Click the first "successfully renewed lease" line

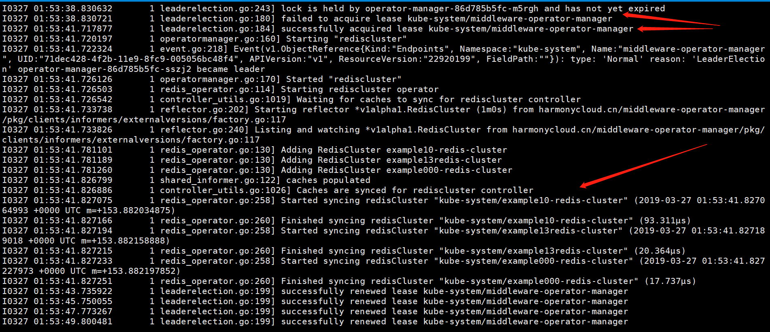pos(315,291)
